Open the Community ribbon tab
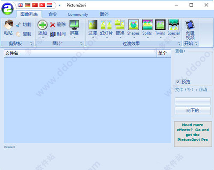Screen dimensions: 214x170 (x=78, y=15)
